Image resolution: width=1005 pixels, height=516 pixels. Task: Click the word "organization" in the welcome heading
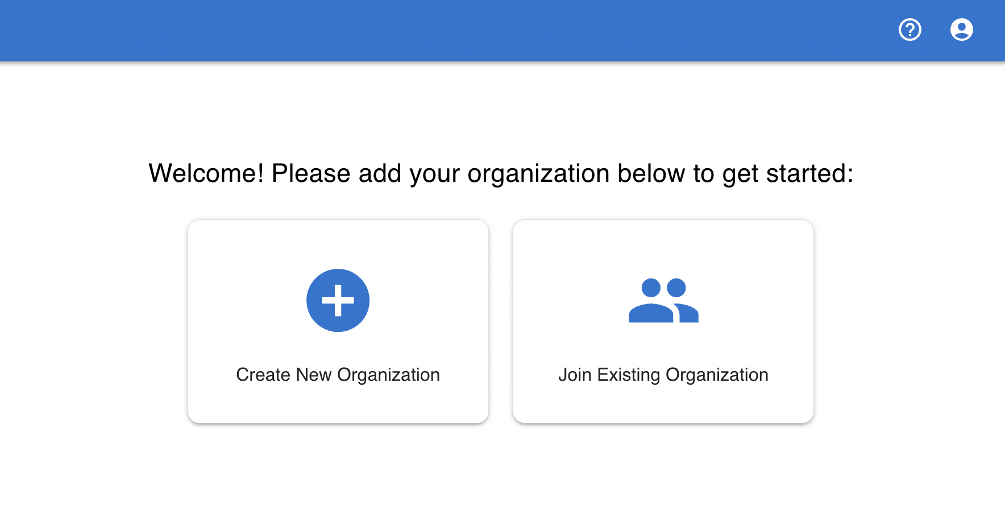pos(538,174)
